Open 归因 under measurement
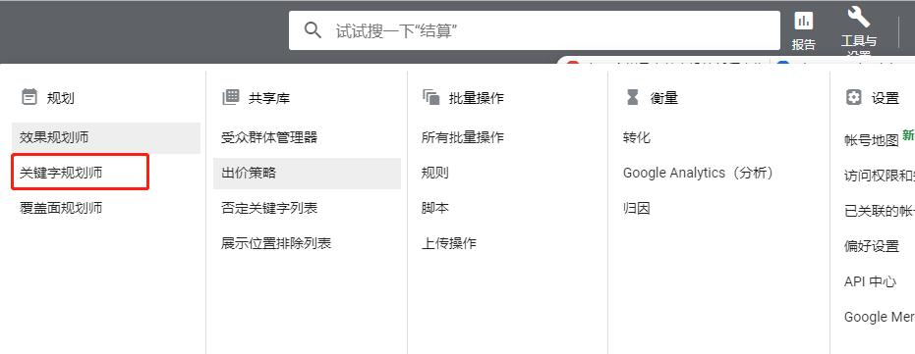915x354 pixels. [637, 208]
